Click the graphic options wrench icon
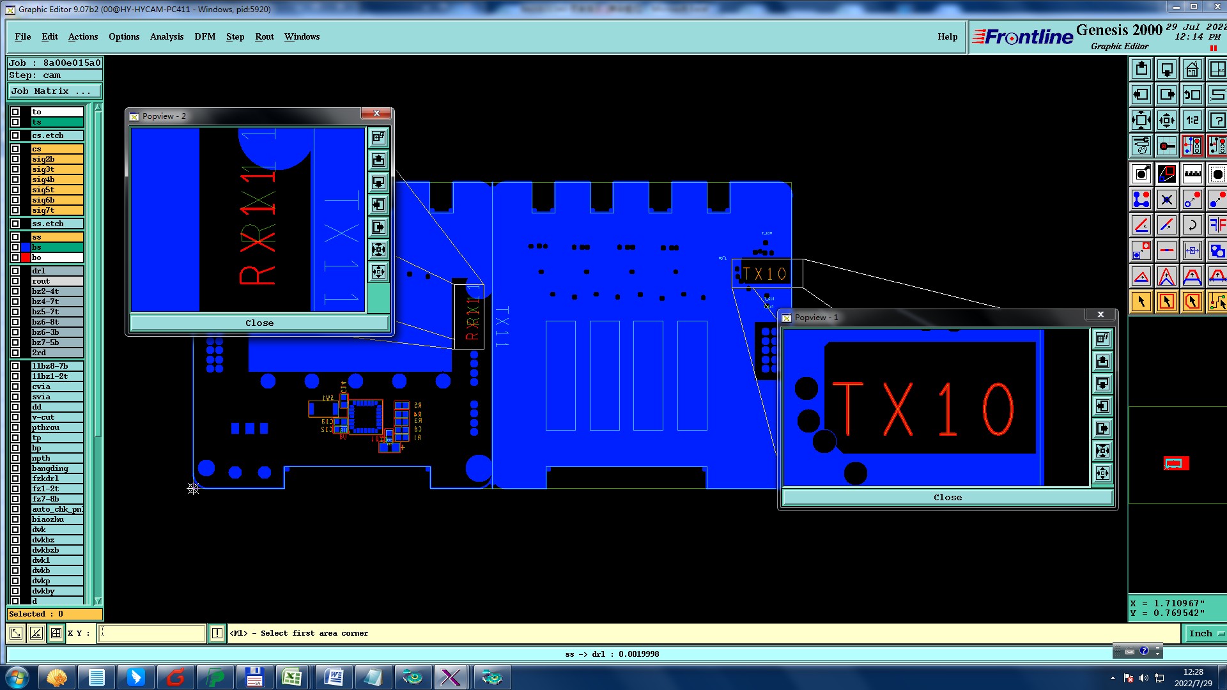Screen dimensions: 1227x690 1141,146
